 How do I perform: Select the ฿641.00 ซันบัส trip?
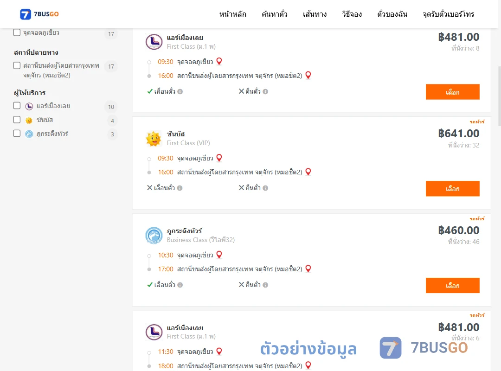[452, 189]
